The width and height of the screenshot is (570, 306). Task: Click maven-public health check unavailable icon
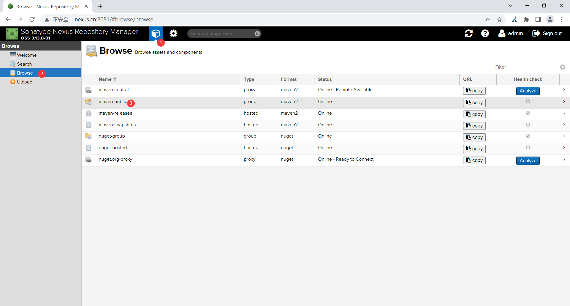point(528,102)
